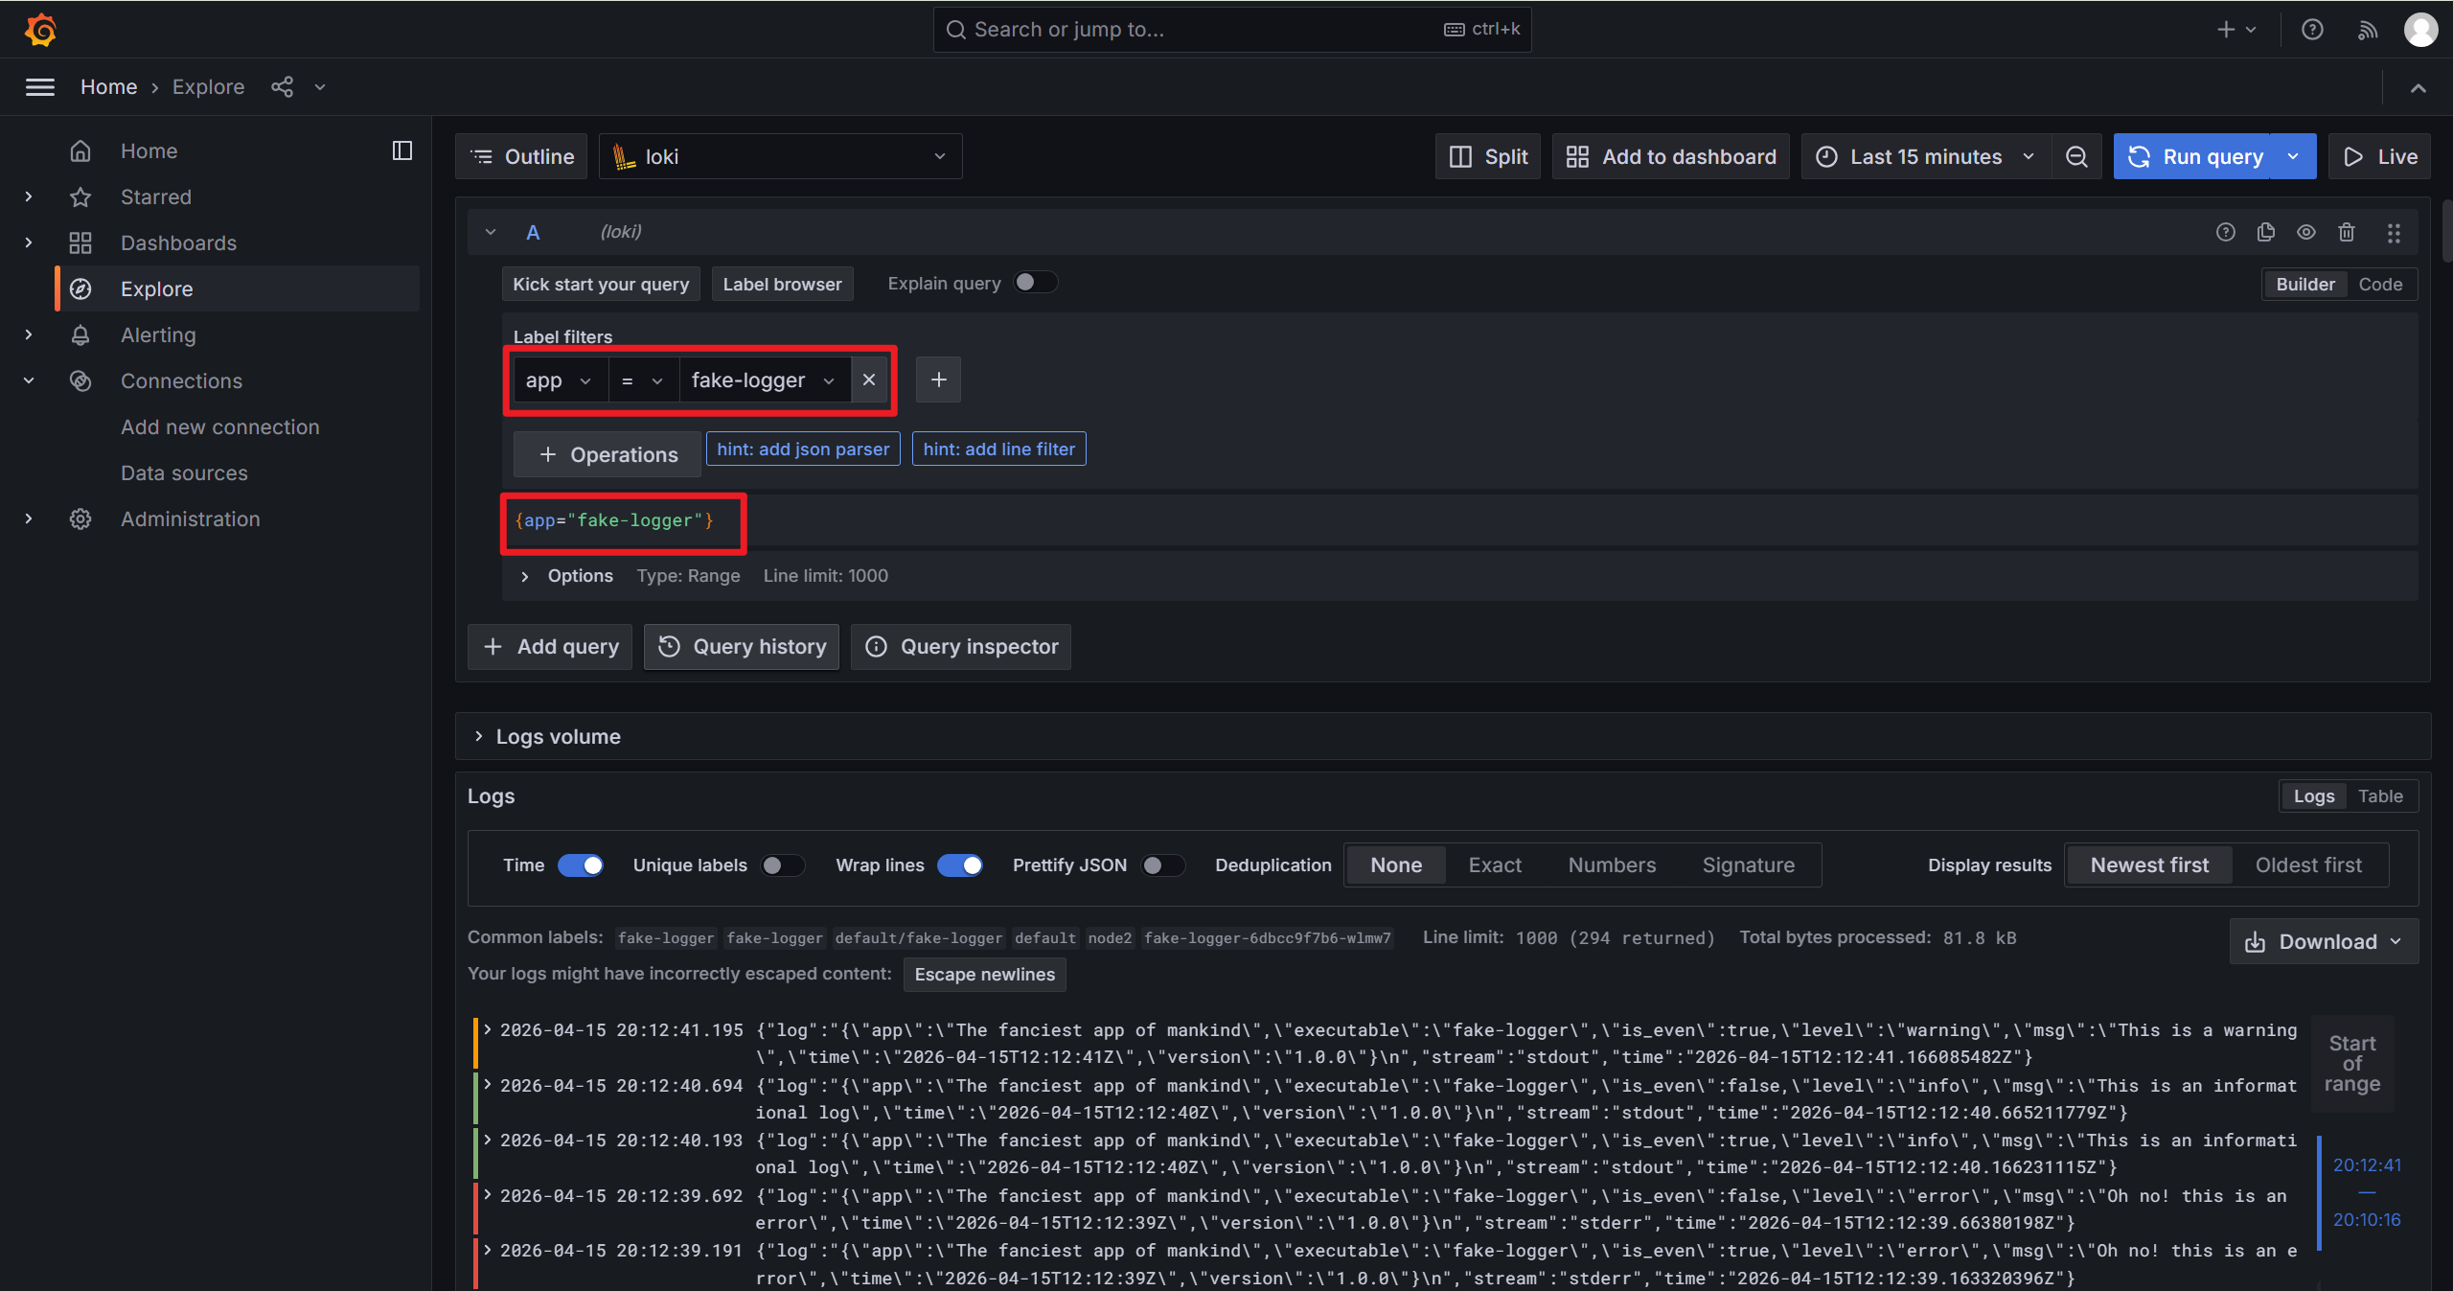Toggle the Explain query switch
The image size is (2453, 1291).
pos(1035,283)
